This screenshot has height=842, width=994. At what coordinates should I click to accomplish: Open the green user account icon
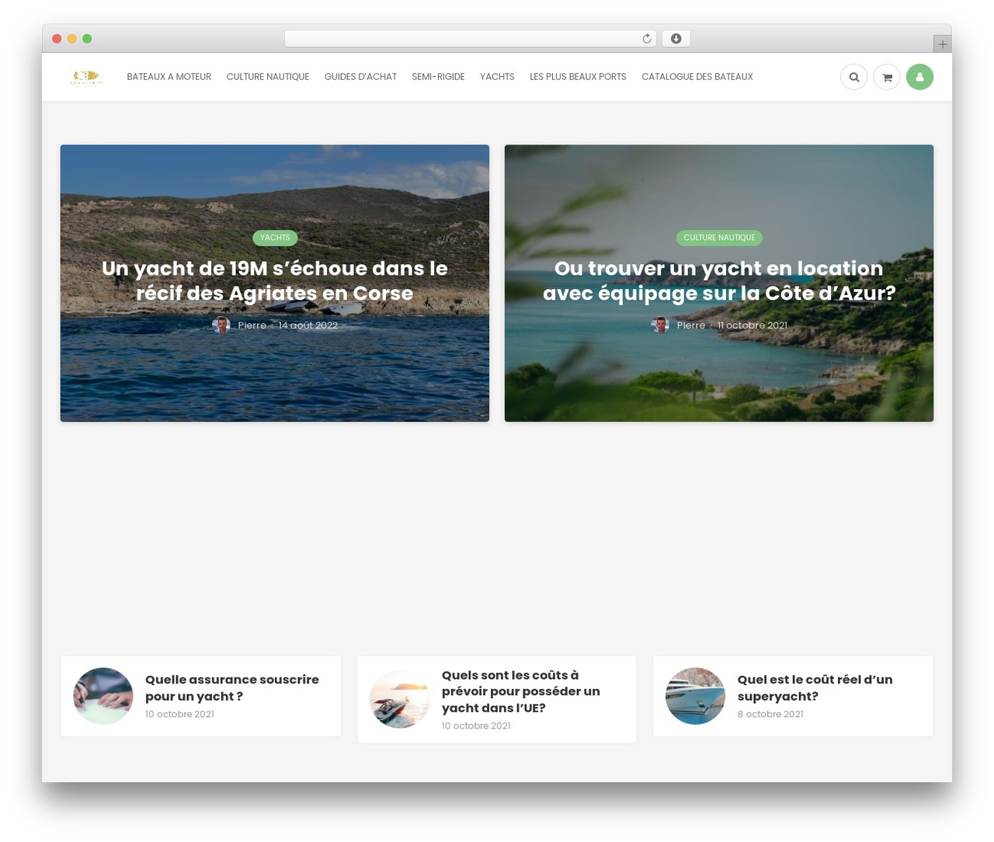coord(919,77)
